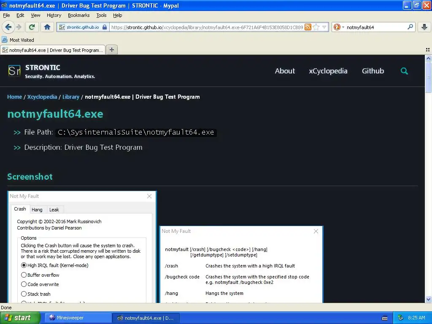Click the keyboard icon in taskbar
The image size is (432, 324).
385,318
